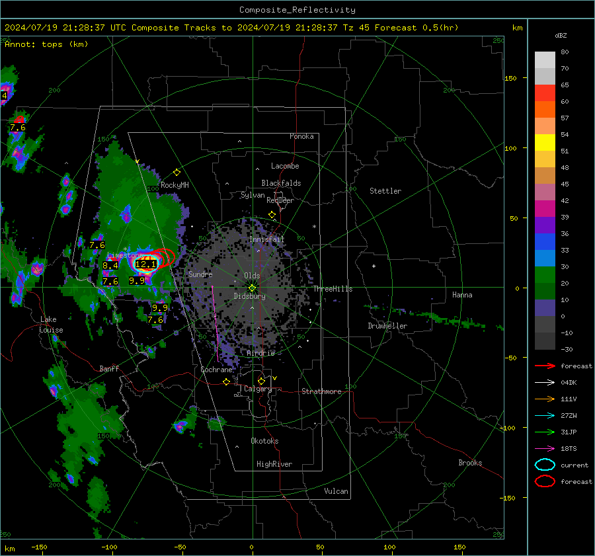Click the Banff city label
The height and width of the screenshot is (556, 595).
[x=109, y=369]
